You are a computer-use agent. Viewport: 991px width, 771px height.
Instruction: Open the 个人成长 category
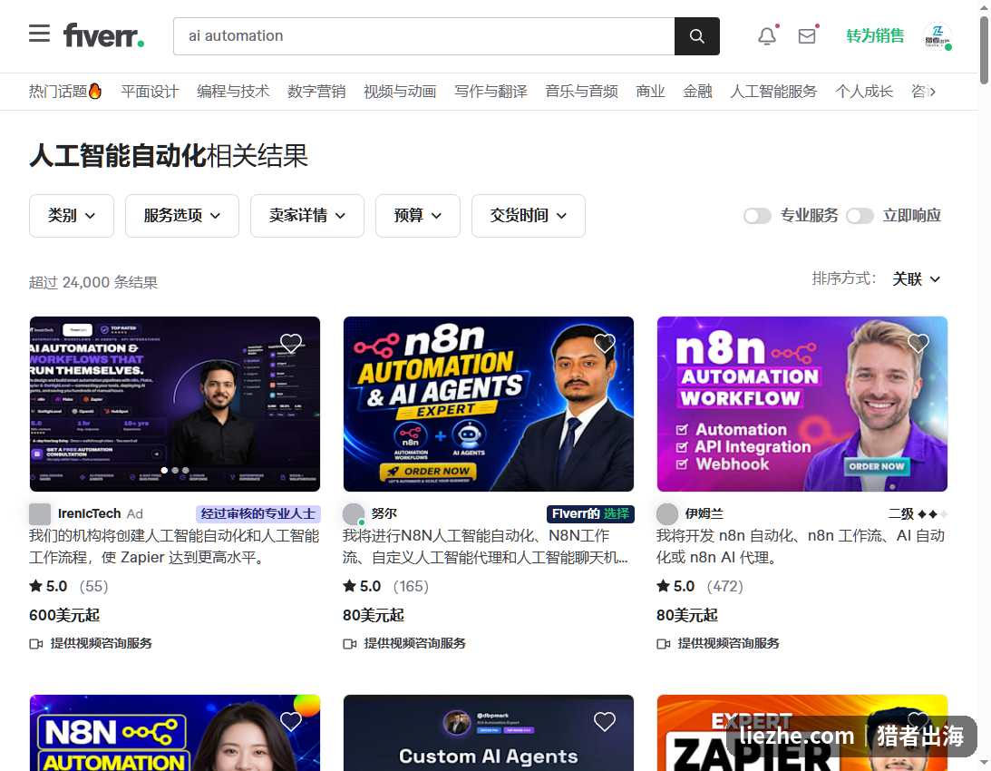[x=864, y=91]
